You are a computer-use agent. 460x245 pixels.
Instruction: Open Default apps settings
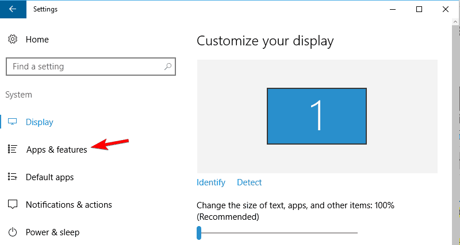coord(49,177)
